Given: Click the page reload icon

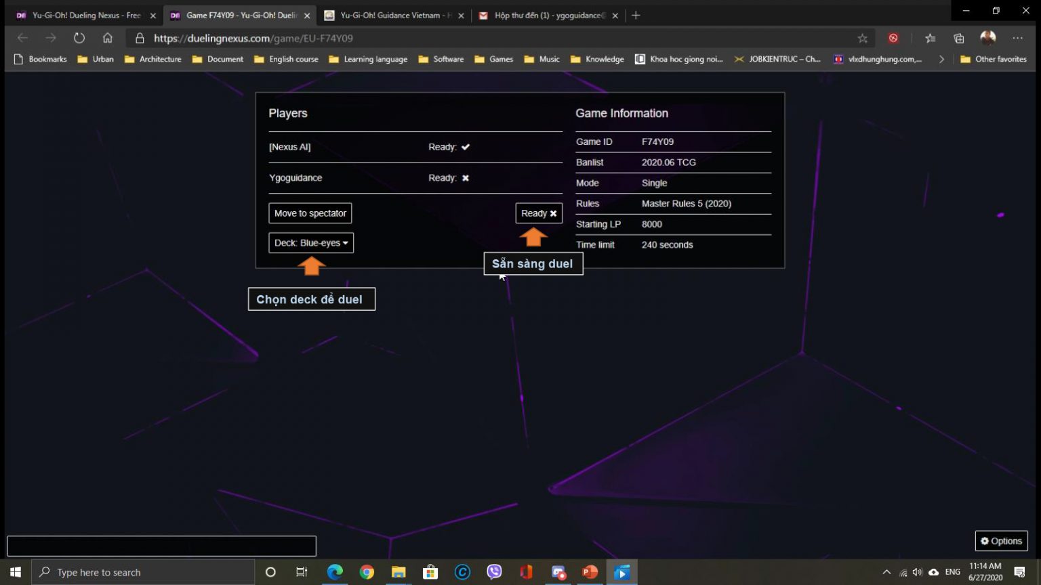Looking at the screenshot, I should click(x=79, y=39).
